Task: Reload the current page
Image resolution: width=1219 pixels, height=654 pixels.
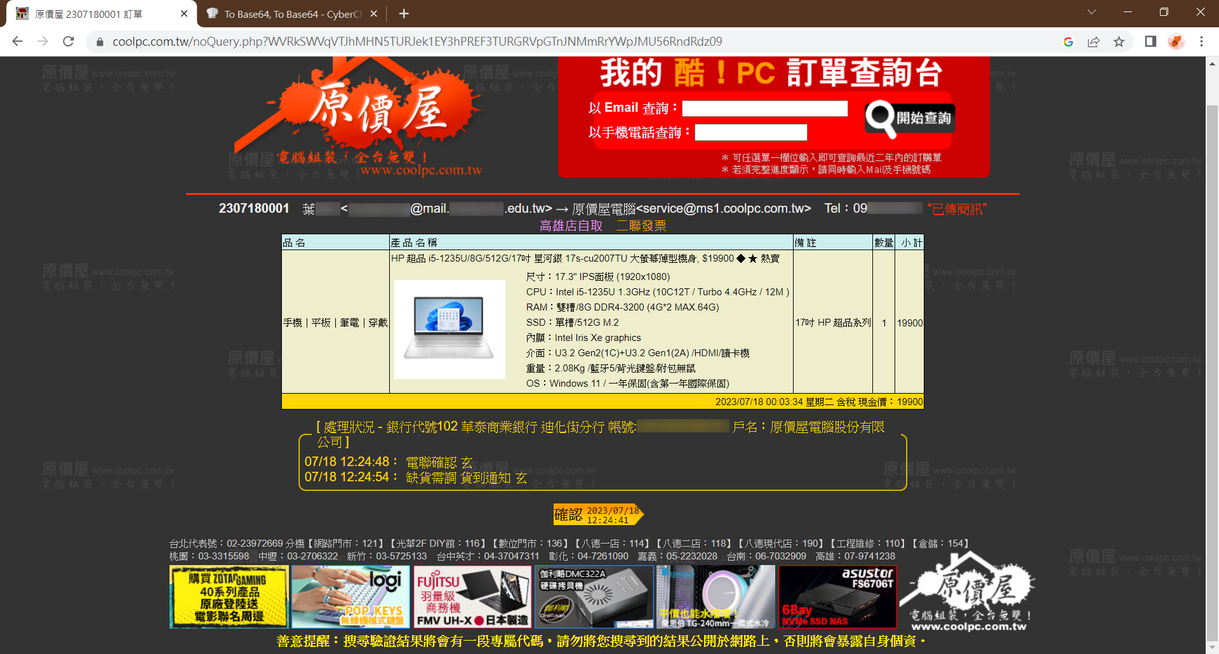Action: (69, 41)
